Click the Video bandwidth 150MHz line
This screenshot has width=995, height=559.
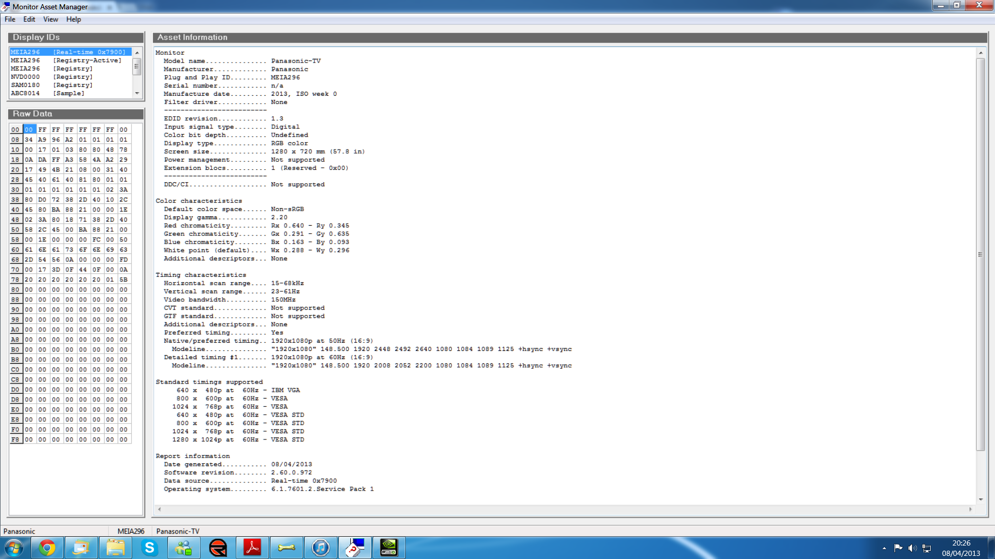tap(230, 300)
